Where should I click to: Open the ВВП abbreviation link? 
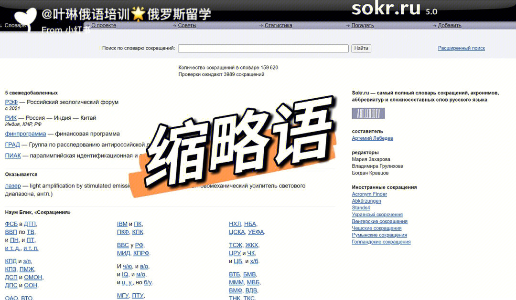(x=11, y=232)
